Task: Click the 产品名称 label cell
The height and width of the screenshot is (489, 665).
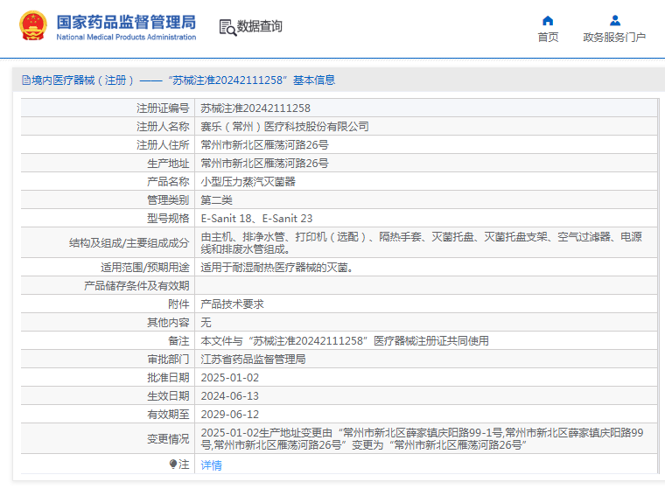Action: [x=108, y=182]
